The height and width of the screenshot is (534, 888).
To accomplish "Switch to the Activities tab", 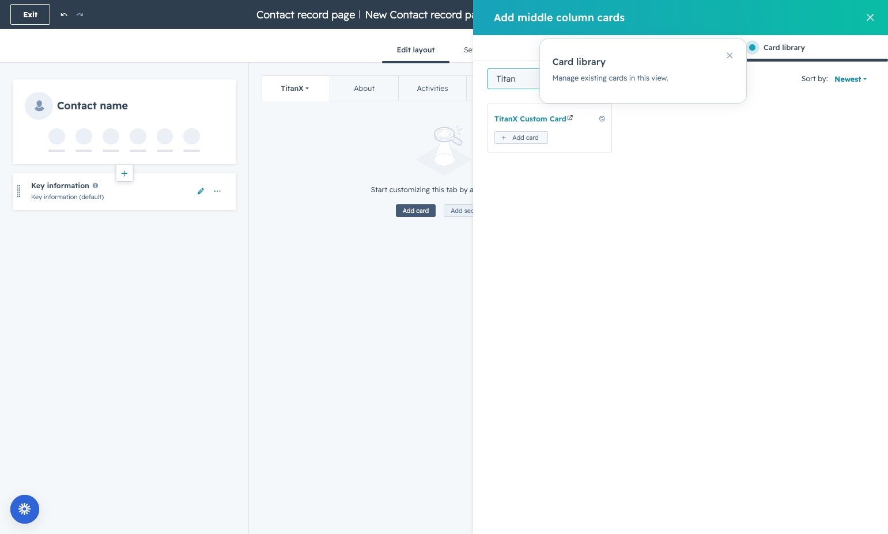I will point(432,89).
